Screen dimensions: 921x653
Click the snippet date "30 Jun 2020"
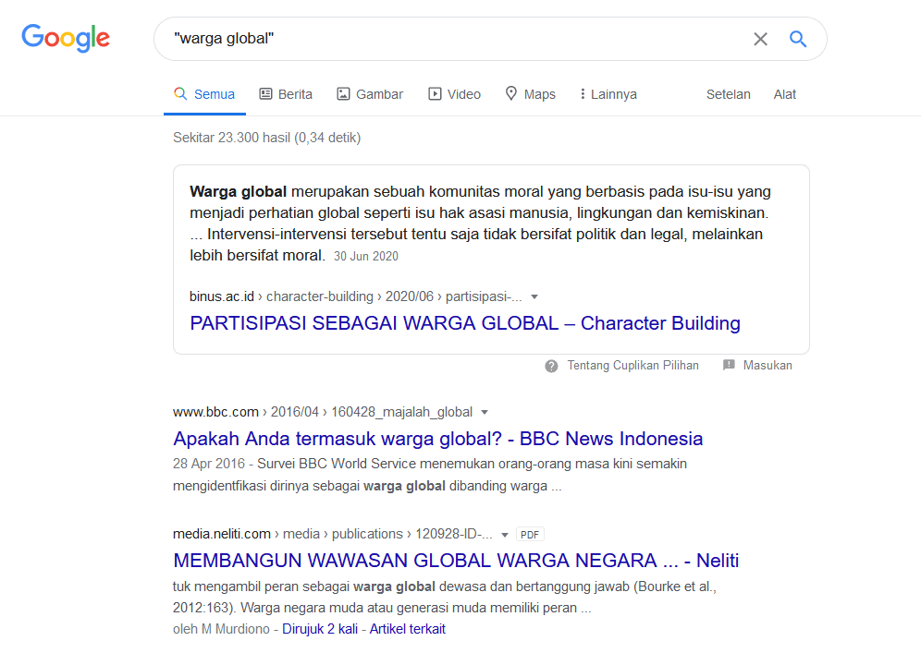point(366,257)
